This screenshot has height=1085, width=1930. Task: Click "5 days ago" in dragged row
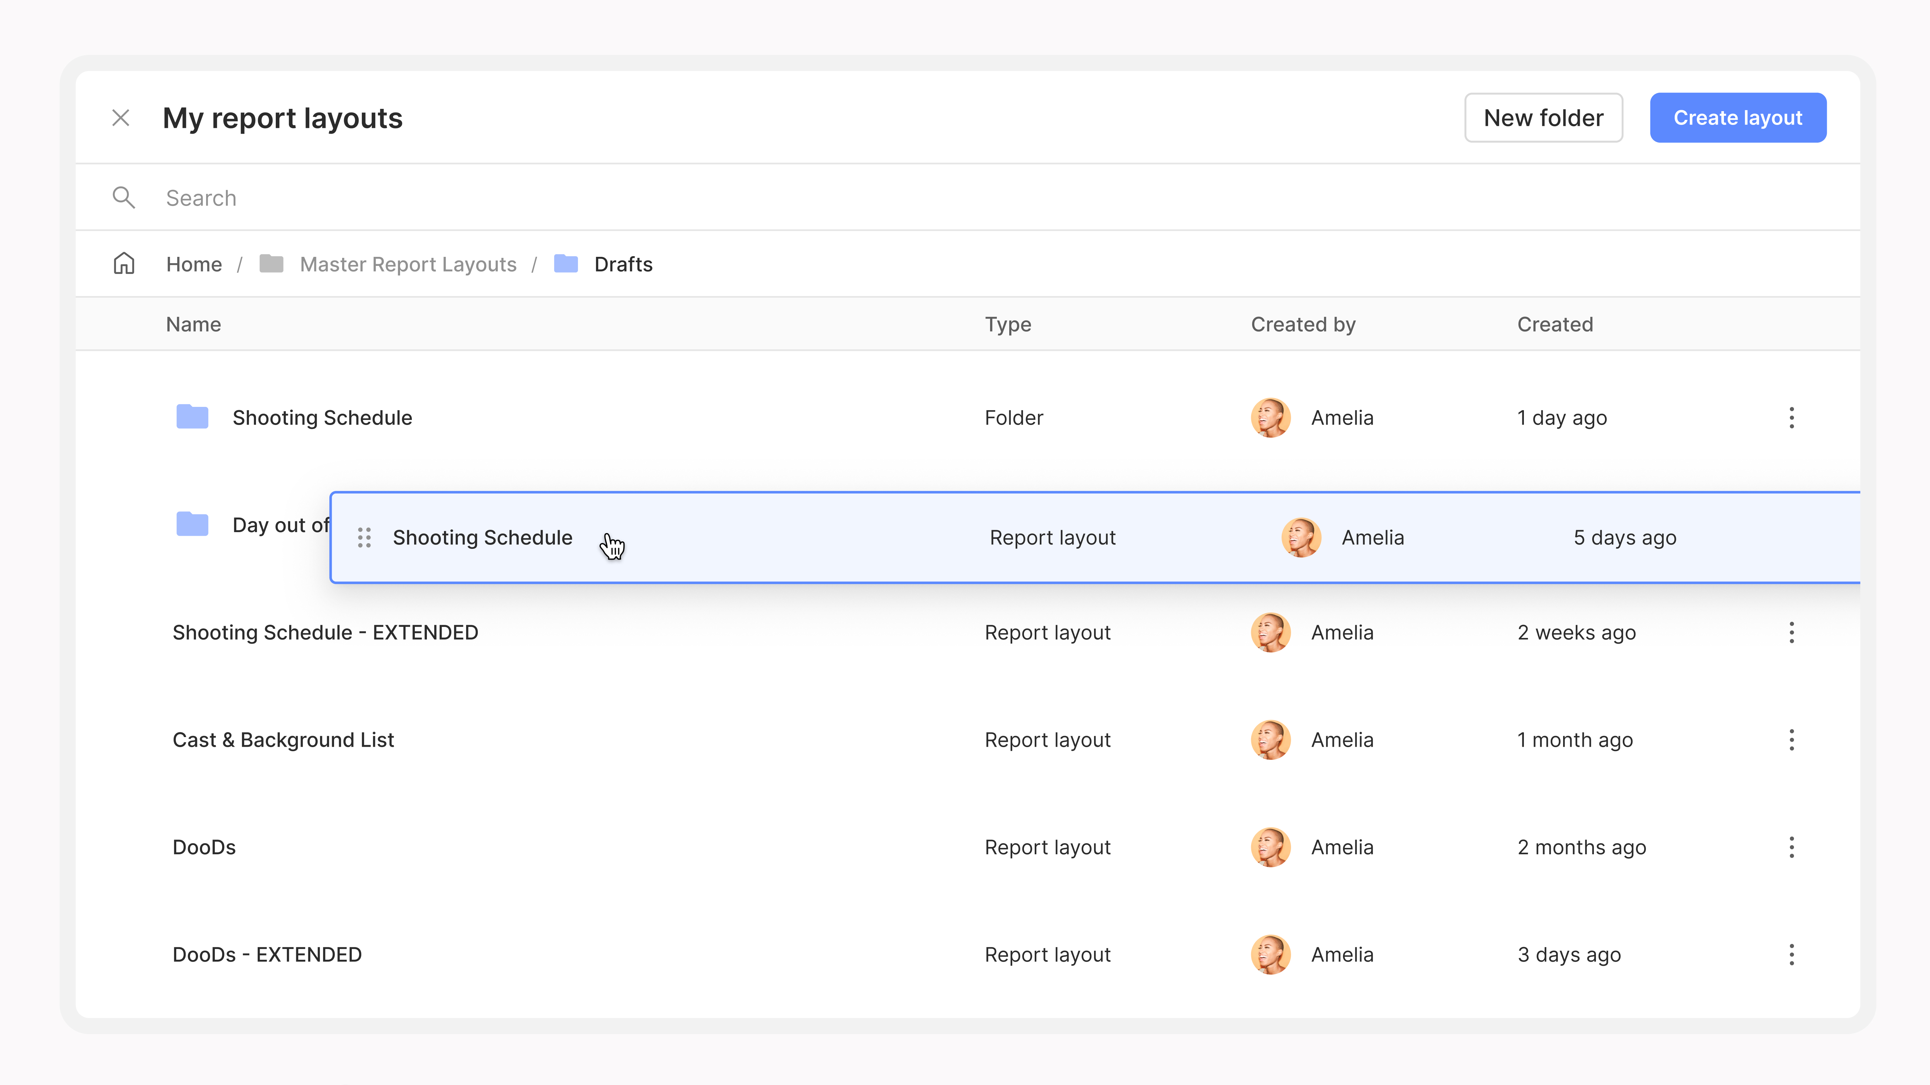[x=1625, y=537]
